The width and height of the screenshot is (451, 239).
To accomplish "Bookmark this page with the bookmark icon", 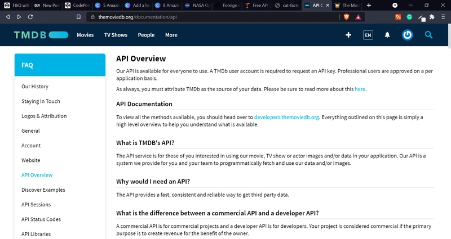I will click(x=78, y=17).
